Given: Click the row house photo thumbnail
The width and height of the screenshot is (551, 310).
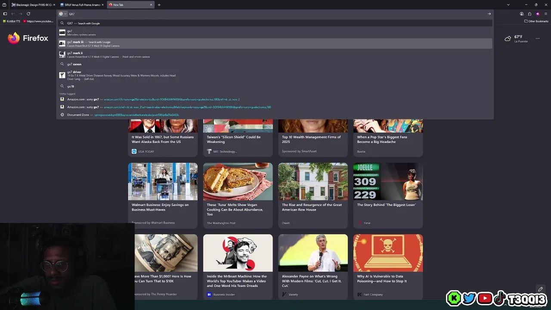Looking at the screenshot, I should pyautogui.click(x=313, y=181).
